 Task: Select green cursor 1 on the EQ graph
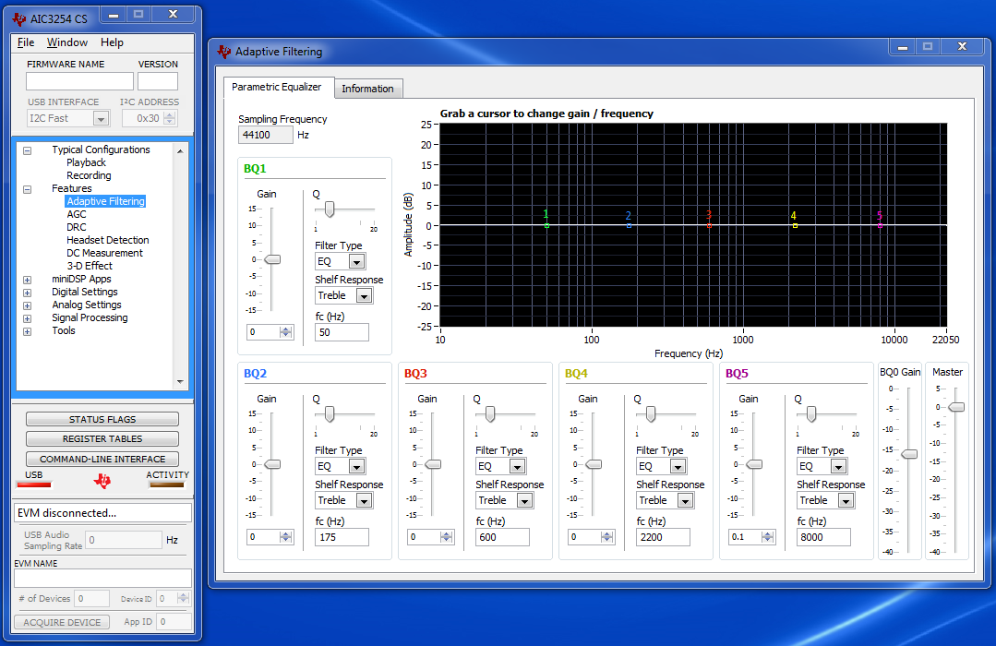point(546,225)
